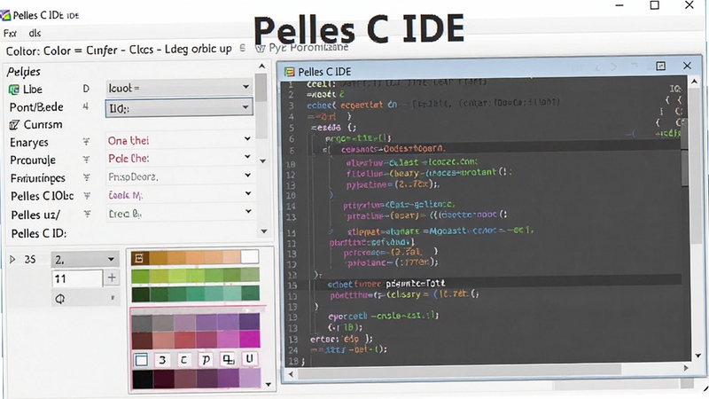Click the green Libe row icon
This screenshot has height=399, width=709.
pyautogui.click(x=14, y=90)
